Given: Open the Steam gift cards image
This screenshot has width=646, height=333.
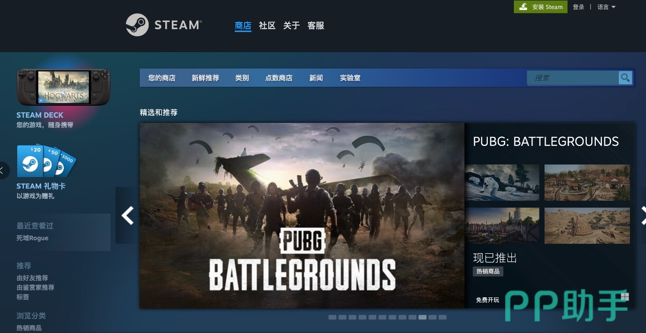Looking at the screenshot, I should click(46, 161).
